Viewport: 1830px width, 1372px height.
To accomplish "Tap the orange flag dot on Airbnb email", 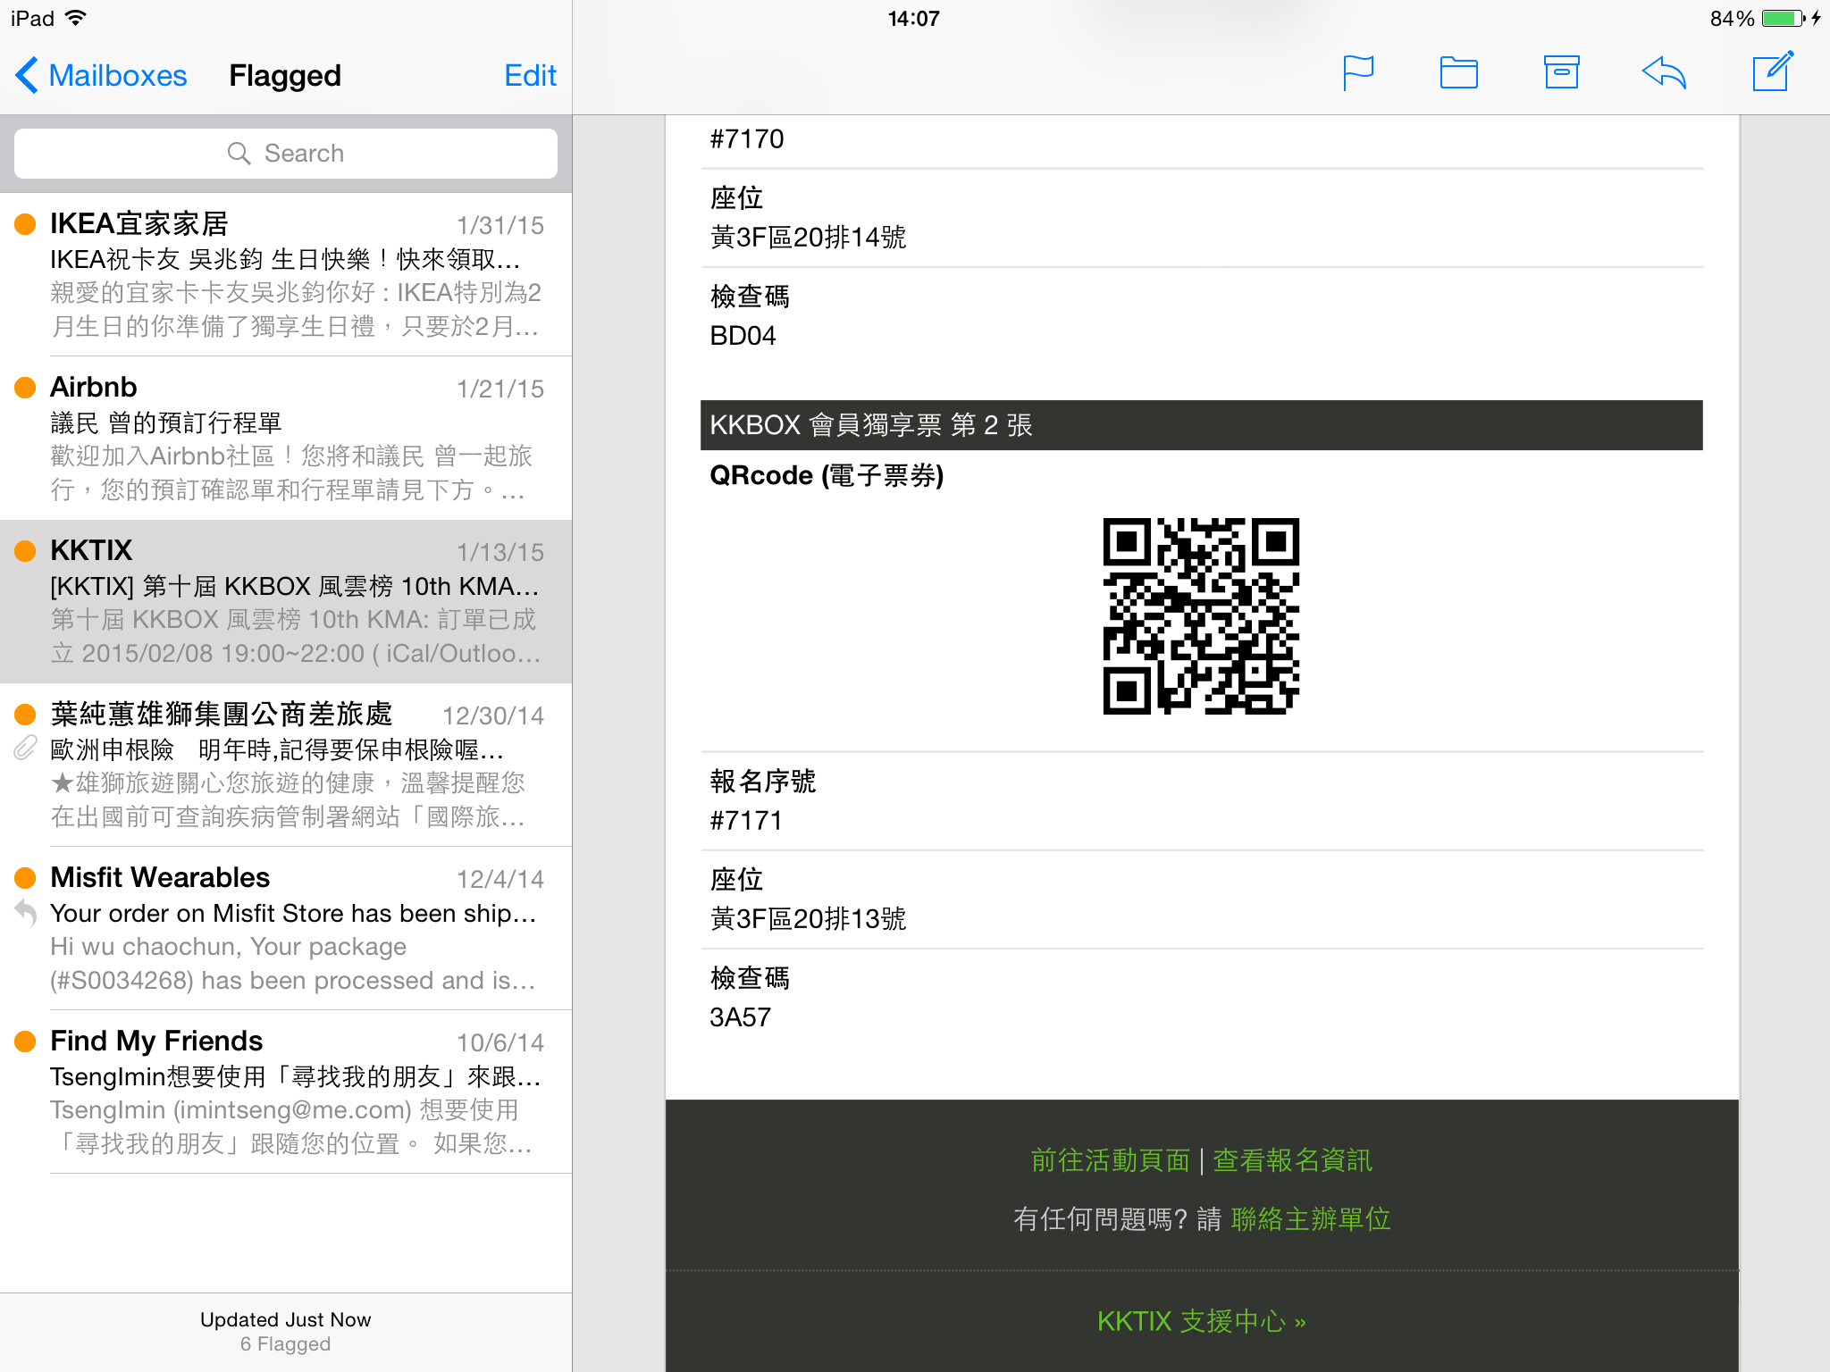I will click(x=25, y=387).
